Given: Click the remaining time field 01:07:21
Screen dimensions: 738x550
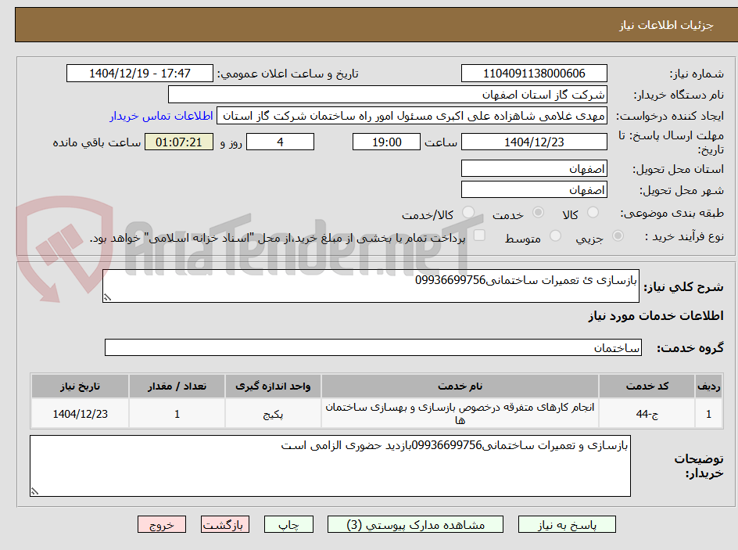Looking at the screenshot, I should pos(179,142).
